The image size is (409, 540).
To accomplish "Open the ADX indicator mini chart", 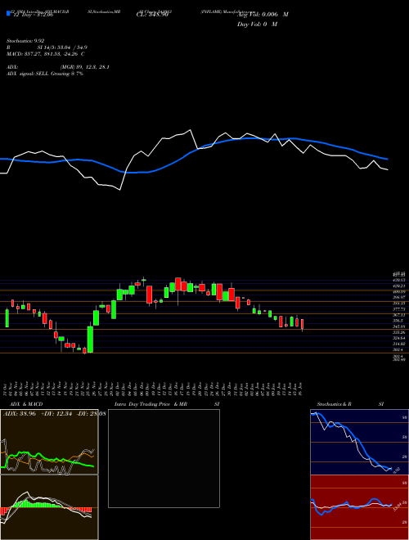I will [x=49, y=442].
